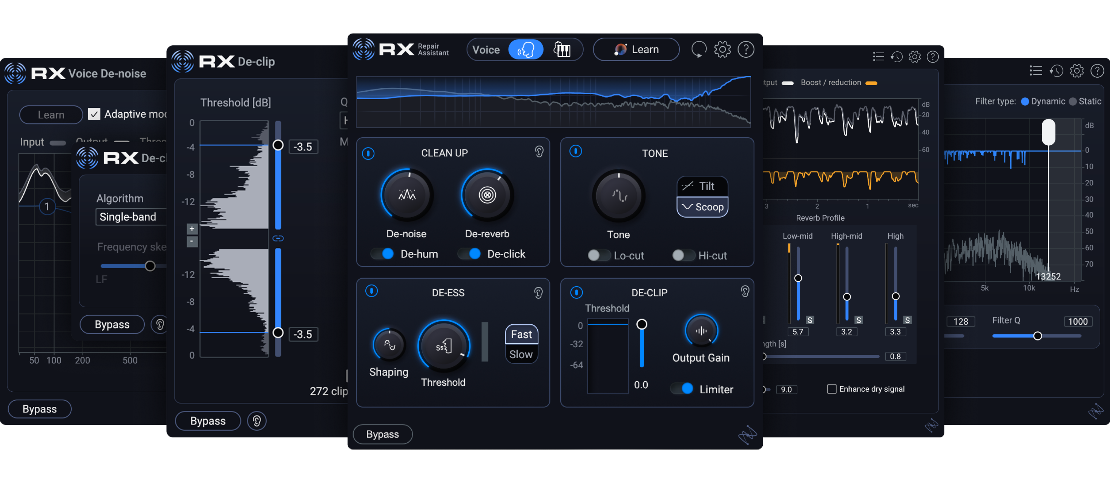1110x483 pixels.
Task: Click Bypass in Repair Assistant
Action: tap(383, 434)
